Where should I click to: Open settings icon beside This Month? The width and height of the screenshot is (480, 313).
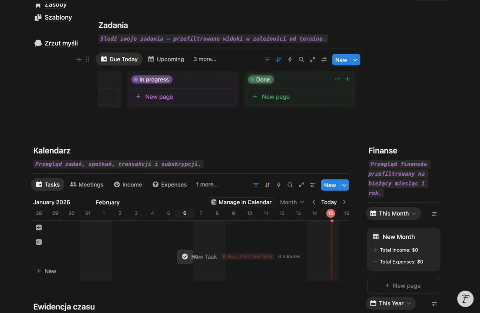[434, 214]
